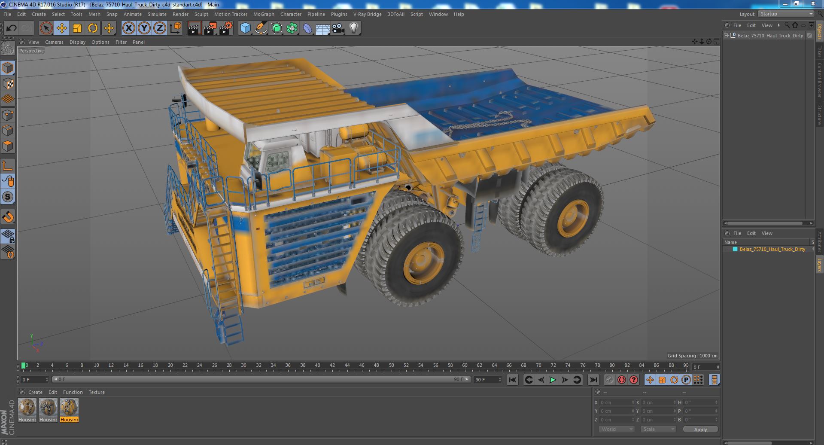This screenshot has height=445, width=824.
Task: Open the Sculpt menu
Action: click(201, 14)
